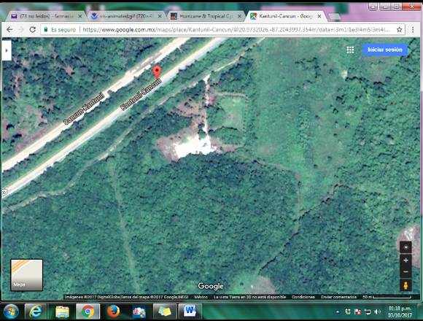Viewport: 423px width, 321px height.
Task: Click the Cancun-Kantunil road label
Action: click(84, 109)
